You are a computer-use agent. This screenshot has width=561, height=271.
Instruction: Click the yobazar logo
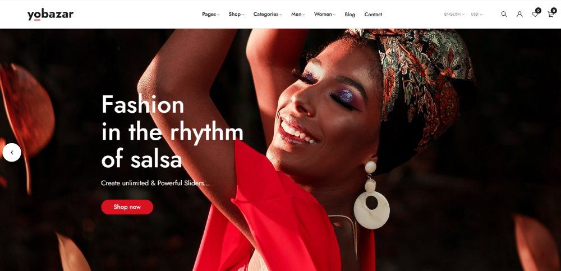[50, 15]
